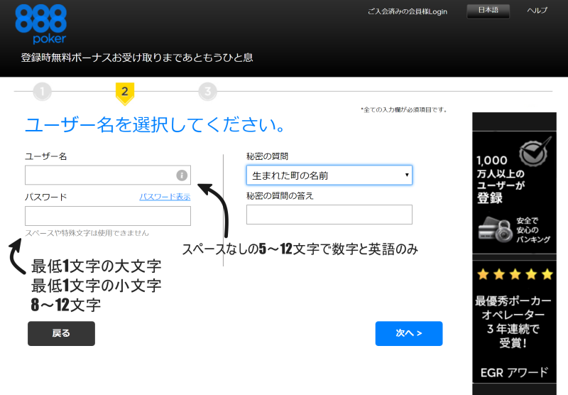This screenshot has width=568, height=395.
Task: Toggle password visibility with パスワード表示
Action: pyautogui.click(x=165, y=197)
